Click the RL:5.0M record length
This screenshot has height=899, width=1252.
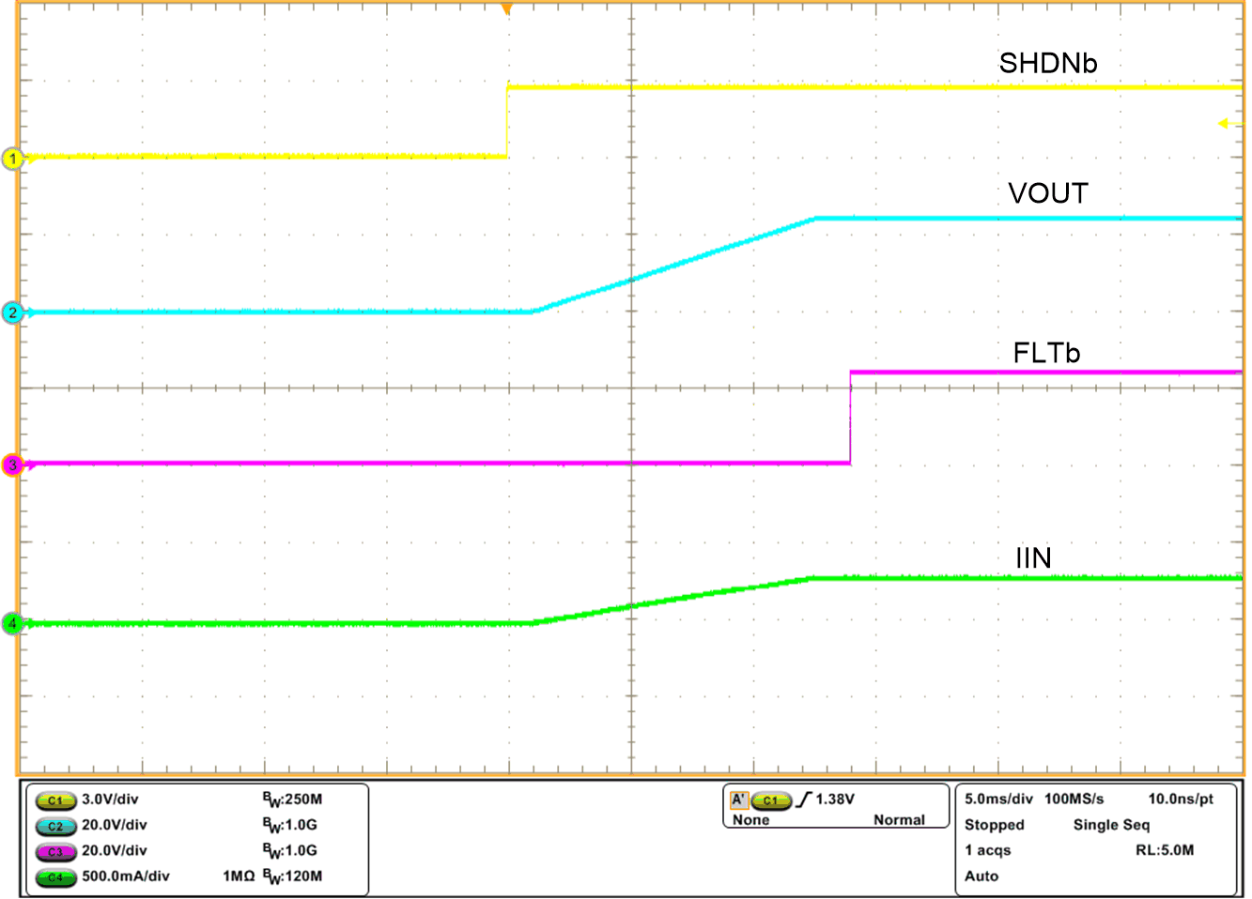tap(1165, 850)
